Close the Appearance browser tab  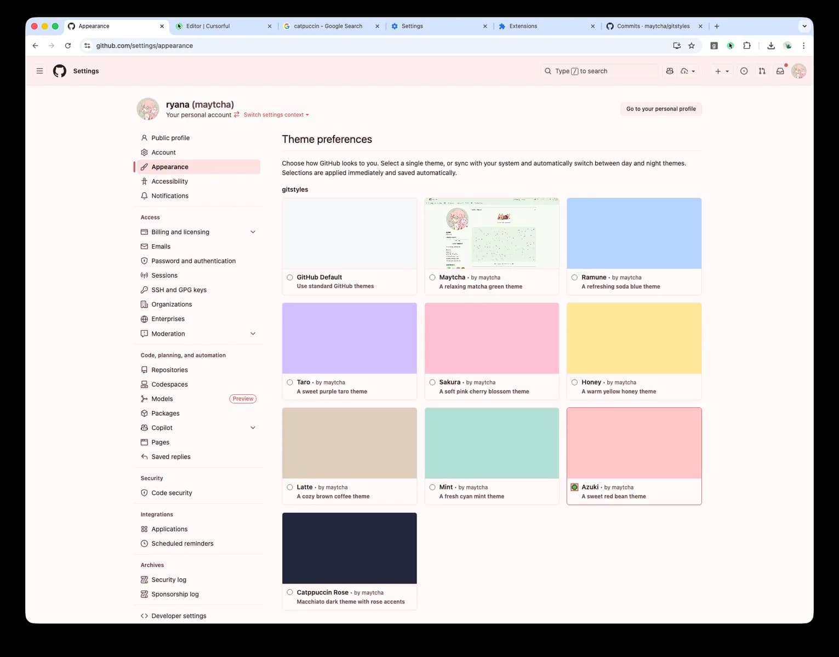click(162, 26)
